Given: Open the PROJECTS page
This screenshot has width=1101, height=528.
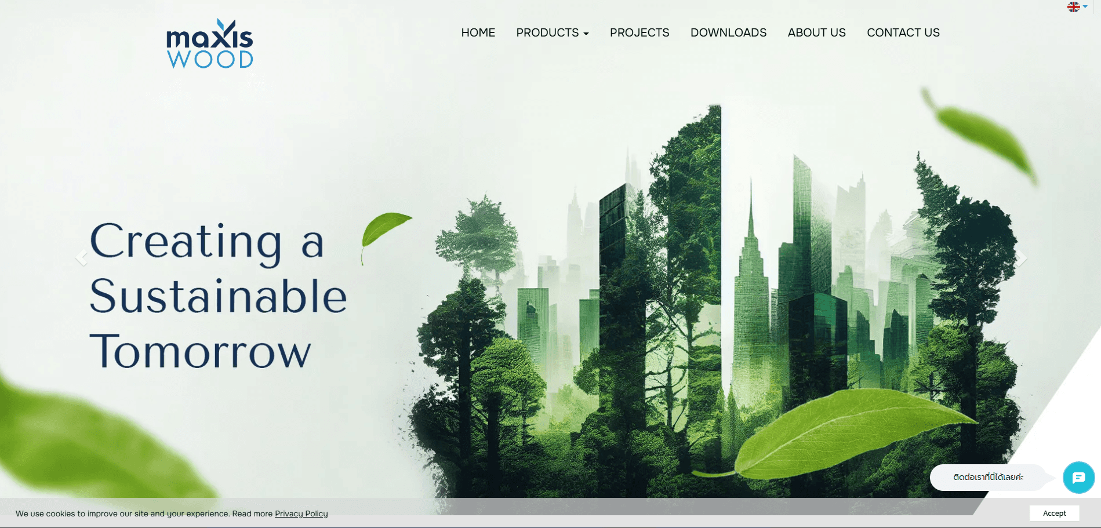Looking at the screenshot, I should [639, 32].
